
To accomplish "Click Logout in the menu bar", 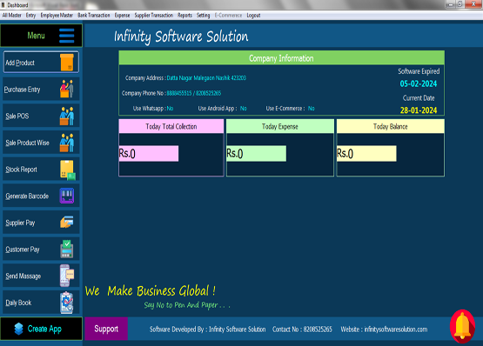I will click(253, 15).
